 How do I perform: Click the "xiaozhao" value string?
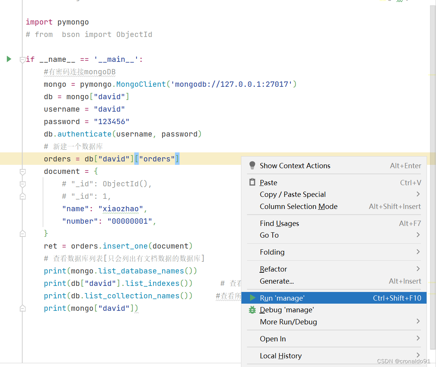click(x=121, y=209)
